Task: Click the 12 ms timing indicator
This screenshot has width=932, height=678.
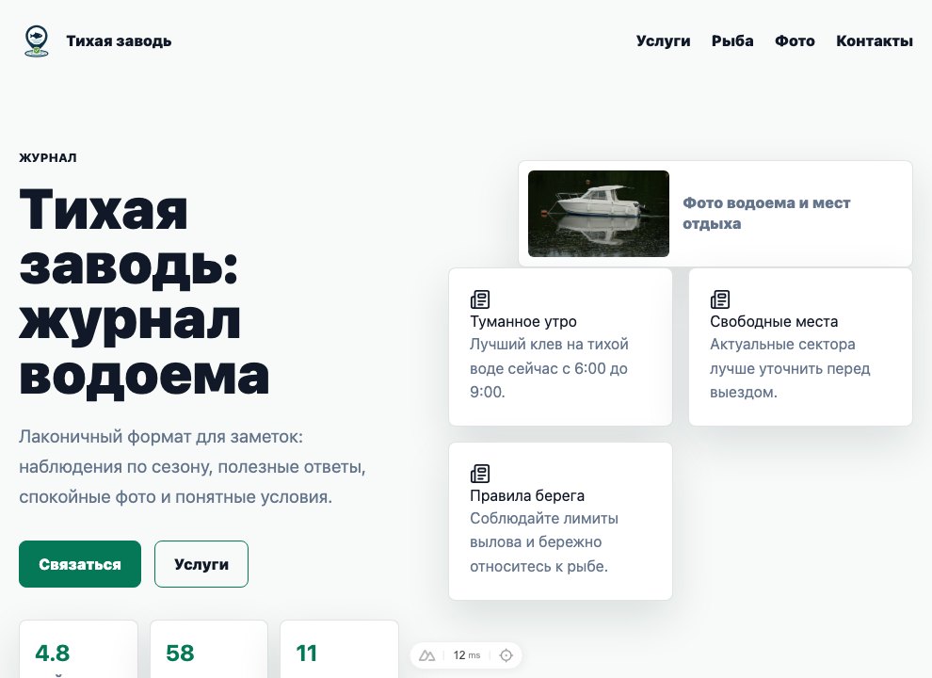Action: click(x=467, y=655)
